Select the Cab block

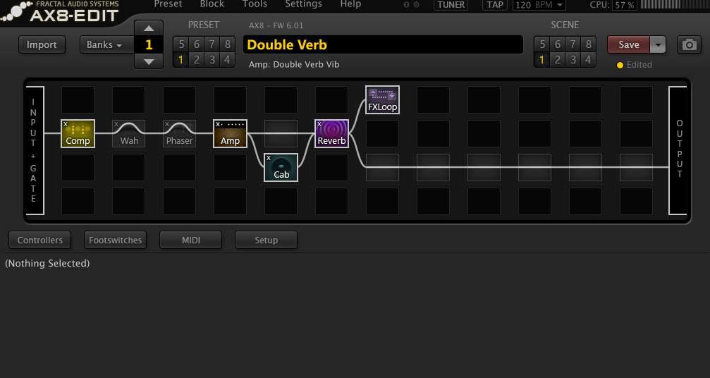(x=281, y=168)
